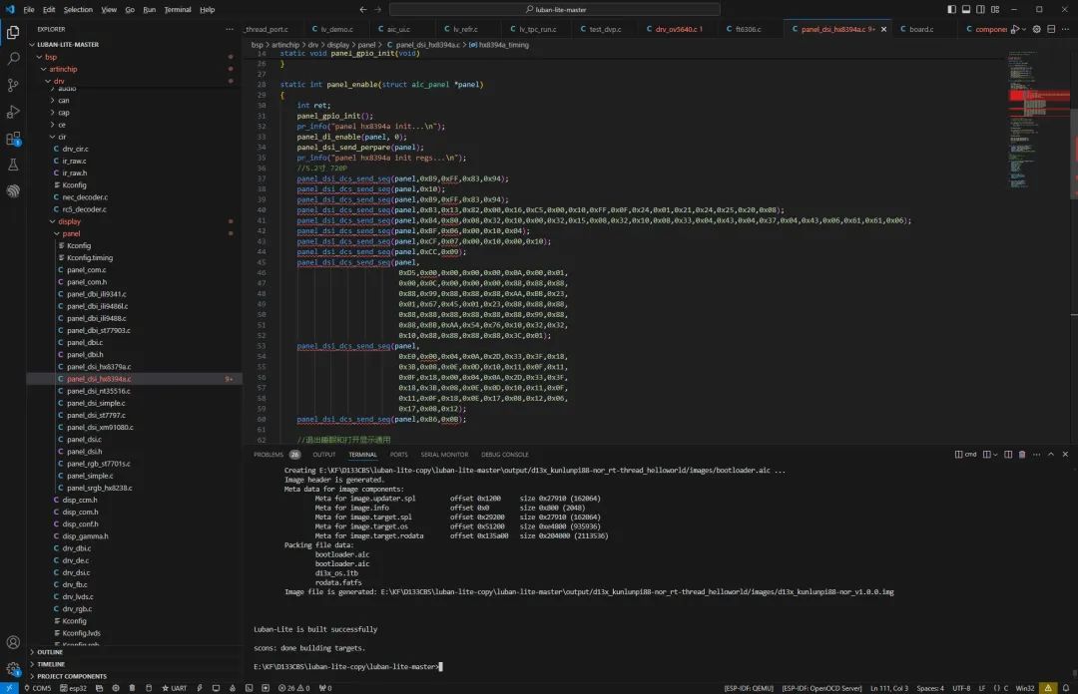
Task: Click the editor settings gear icon
Action: (x=1037, y=29)
